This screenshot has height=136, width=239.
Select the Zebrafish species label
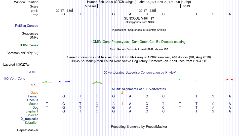tap(31, 122)
